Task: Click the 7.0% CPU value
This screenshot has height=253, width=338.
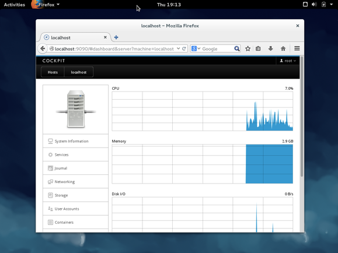Action: 289,88
